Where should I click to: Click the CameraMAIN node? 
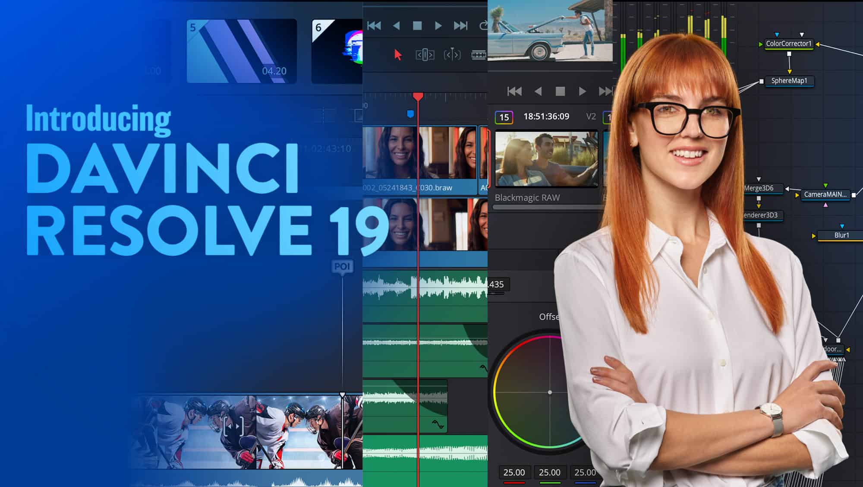tap(825, 194)
